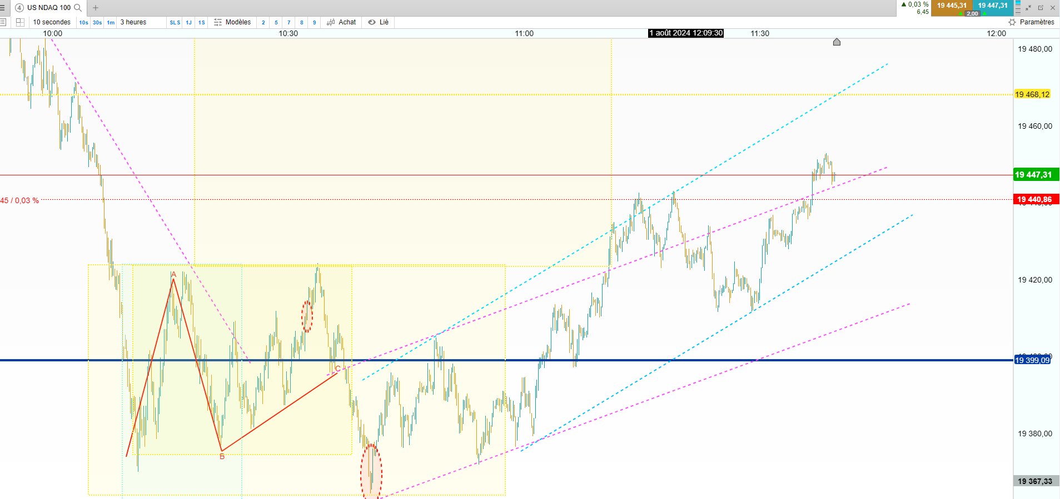
Task: Switch timeframe to 30s
Action: [97, 22]
